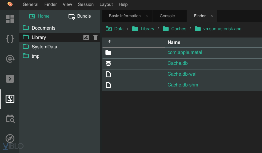Click the Library breadcrumb folder icon
This screenshot has width=262, height=153.
(x=135, y=29)
